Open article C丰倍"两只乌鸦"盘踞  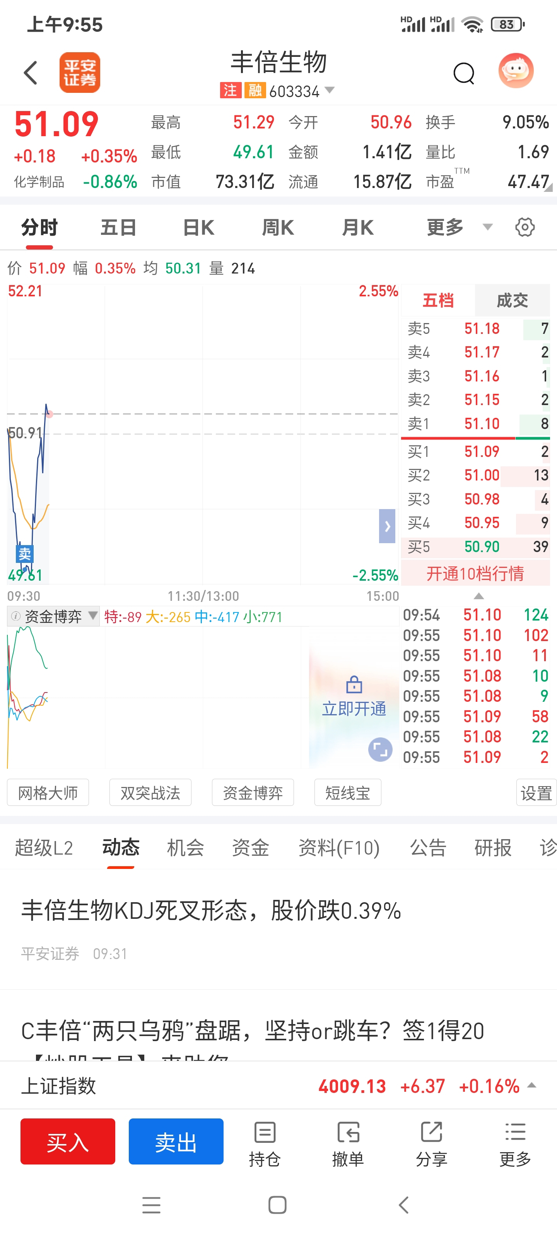253,1031
